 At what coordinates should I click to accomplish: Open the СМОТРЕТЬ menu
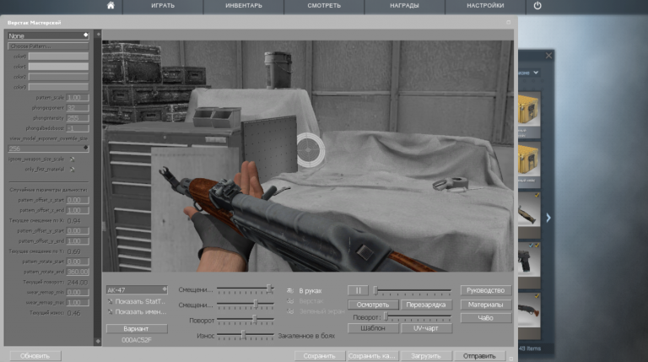click(x=324, y=6)
